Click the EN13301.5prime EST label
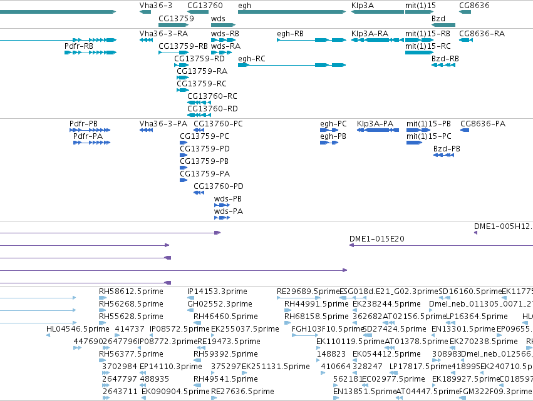The width and height of the screenshot is (533, 401). tap(463, 329)
